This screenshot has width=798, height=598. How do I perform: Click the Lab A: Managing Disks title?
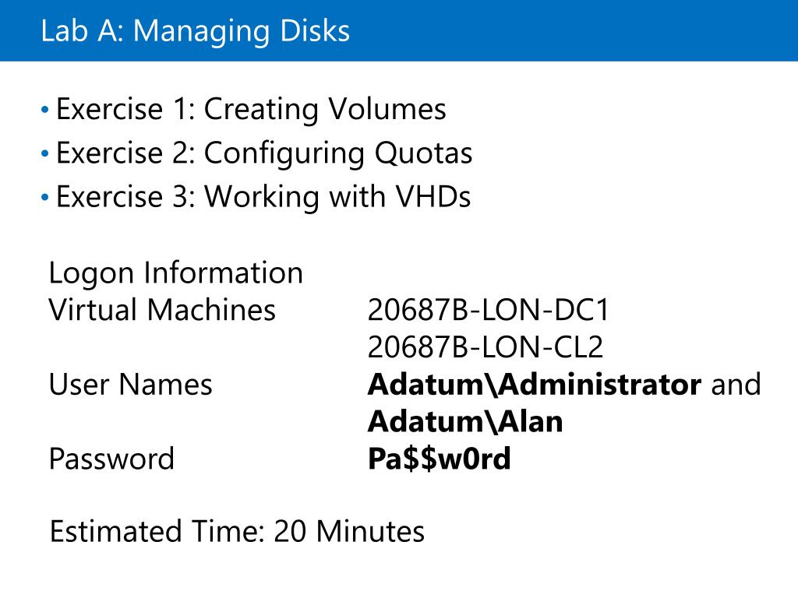[x=196, y=31]
